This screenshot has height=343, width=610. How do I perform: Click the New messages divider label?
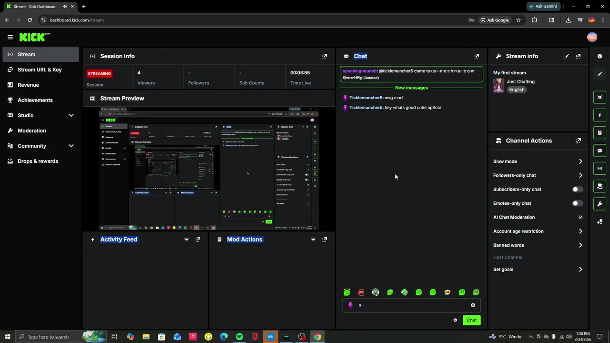411,88
